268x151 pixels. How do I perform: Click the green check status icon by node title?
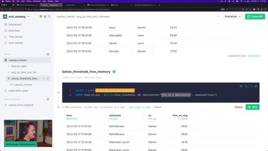pos(114,72)
